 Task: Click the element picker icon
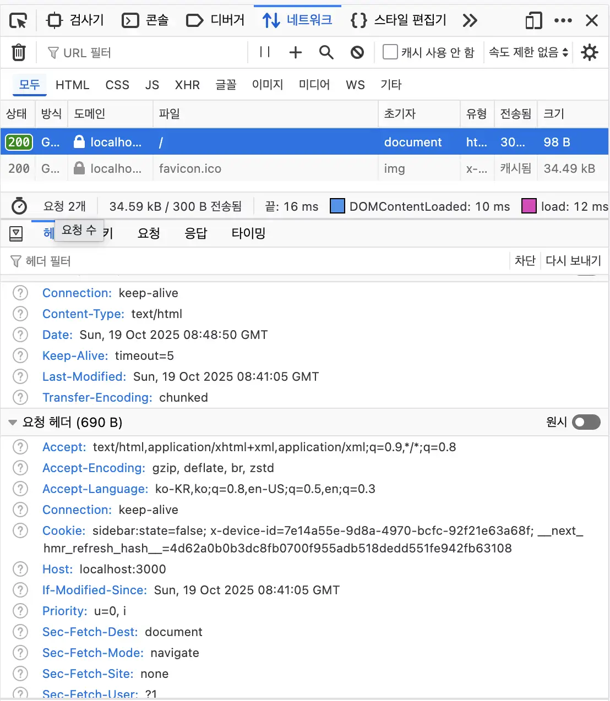(x=18, y=21)
